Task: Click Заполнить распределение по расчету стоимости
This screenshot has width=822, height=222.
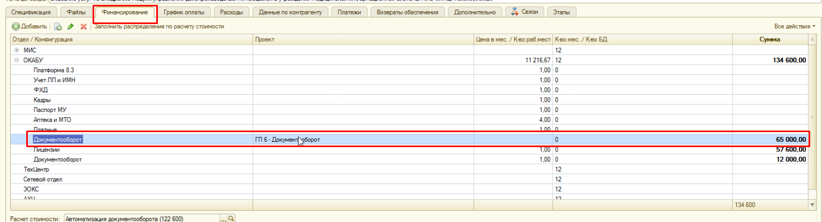Action: (159, 26)
